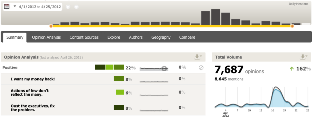
Task: Select the Explore tab
Action: pyautogui.click(x=114, y=37)
